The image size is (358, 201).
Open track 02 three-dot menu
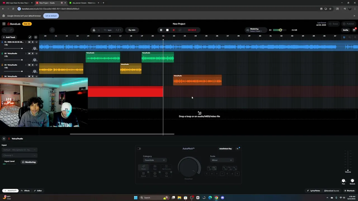tap(26, 53)
